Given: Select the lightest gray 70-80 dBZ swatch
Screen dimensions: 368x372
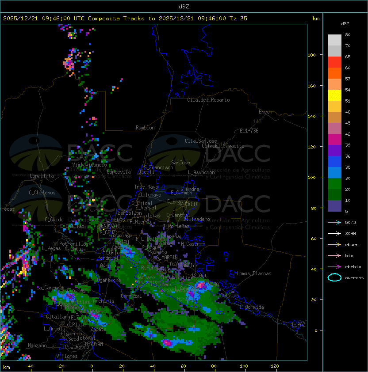Looking at the screenshot, I should point(334,40).
